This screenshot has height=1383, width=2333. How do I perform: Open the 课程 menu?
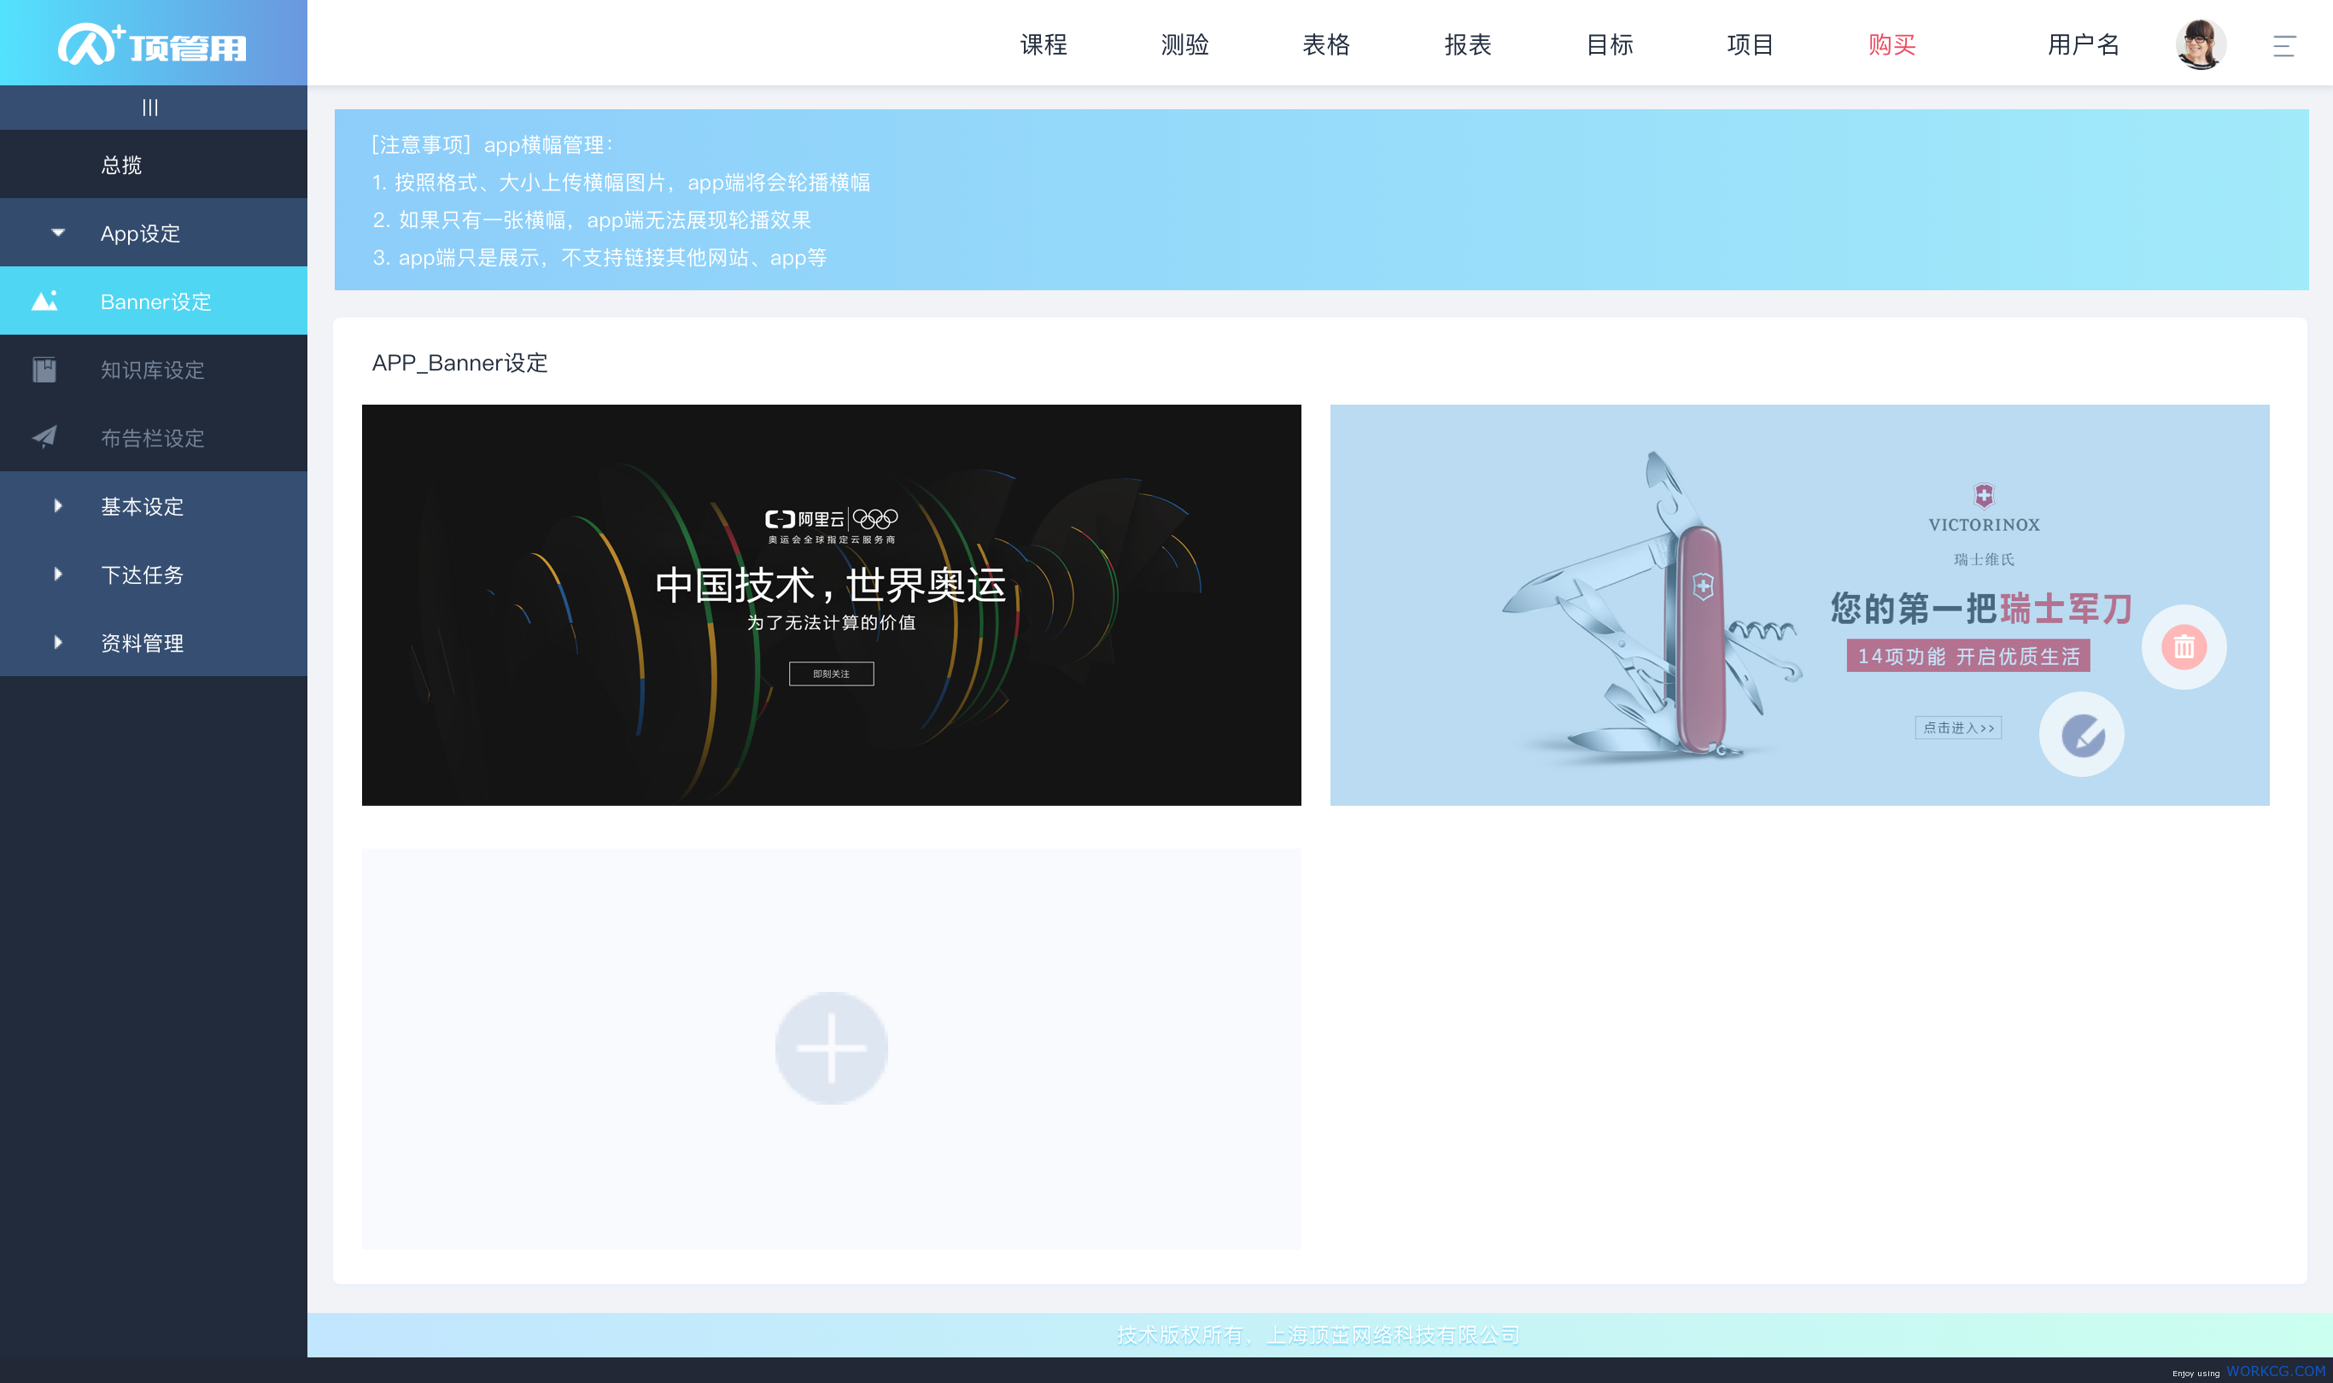pos(1043,44)
